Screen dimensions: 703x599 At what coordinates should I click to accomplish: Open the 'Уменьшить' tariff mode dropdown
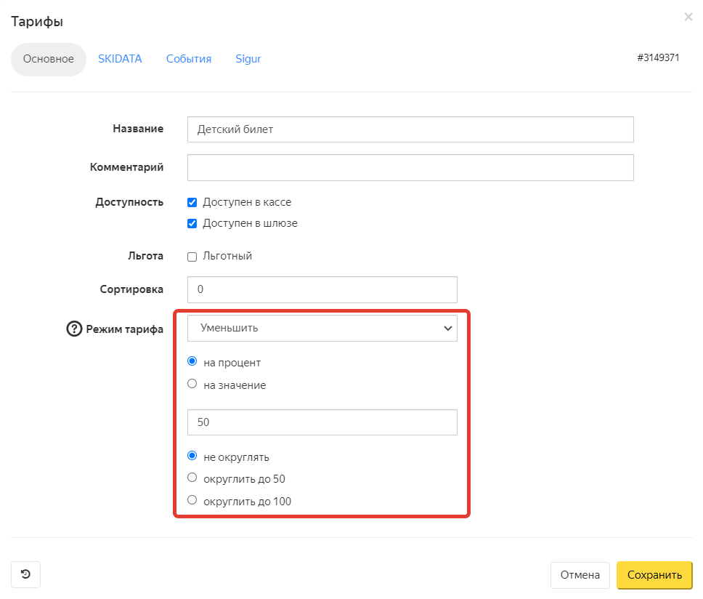tap(322, 328)
